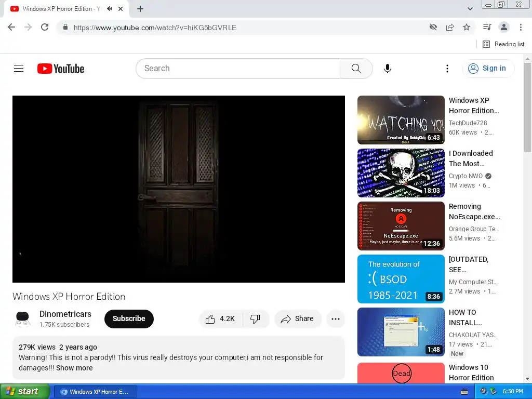532x399 pixels.
Task: Expand description with Show more
Action: [x=74, y=368]
